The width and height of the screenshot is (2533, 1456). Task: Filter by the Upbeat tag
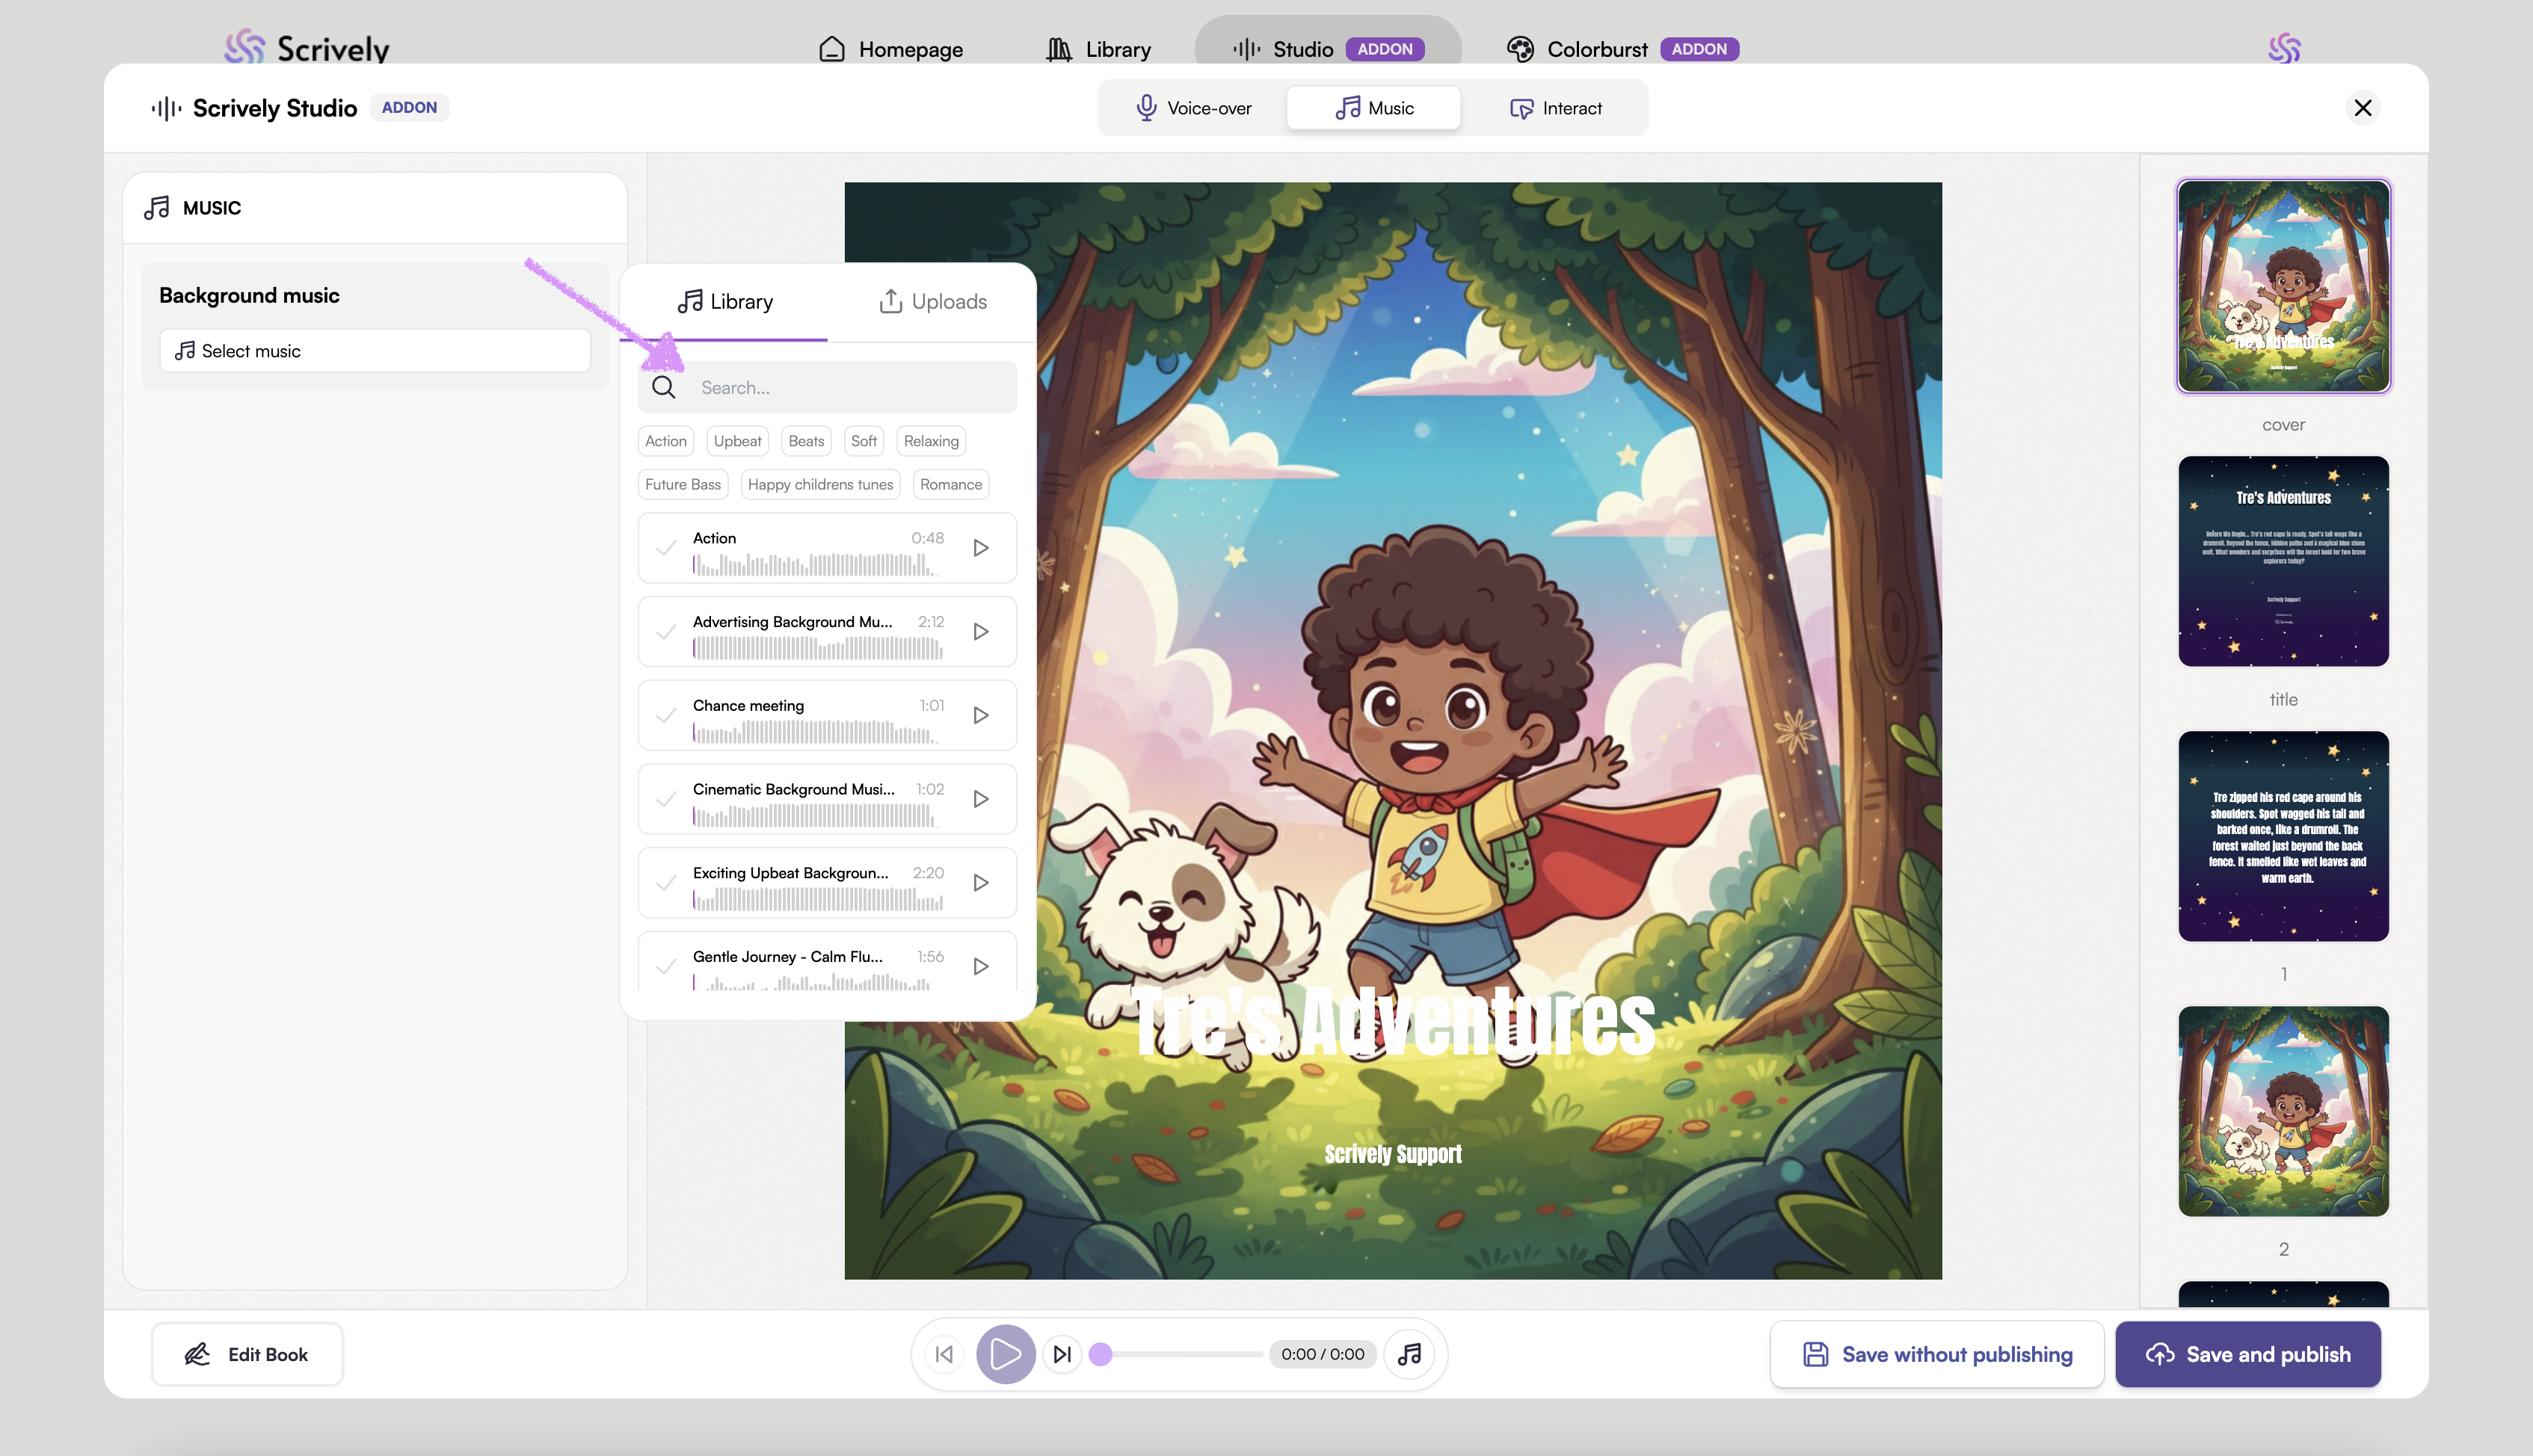click(737, 441)
